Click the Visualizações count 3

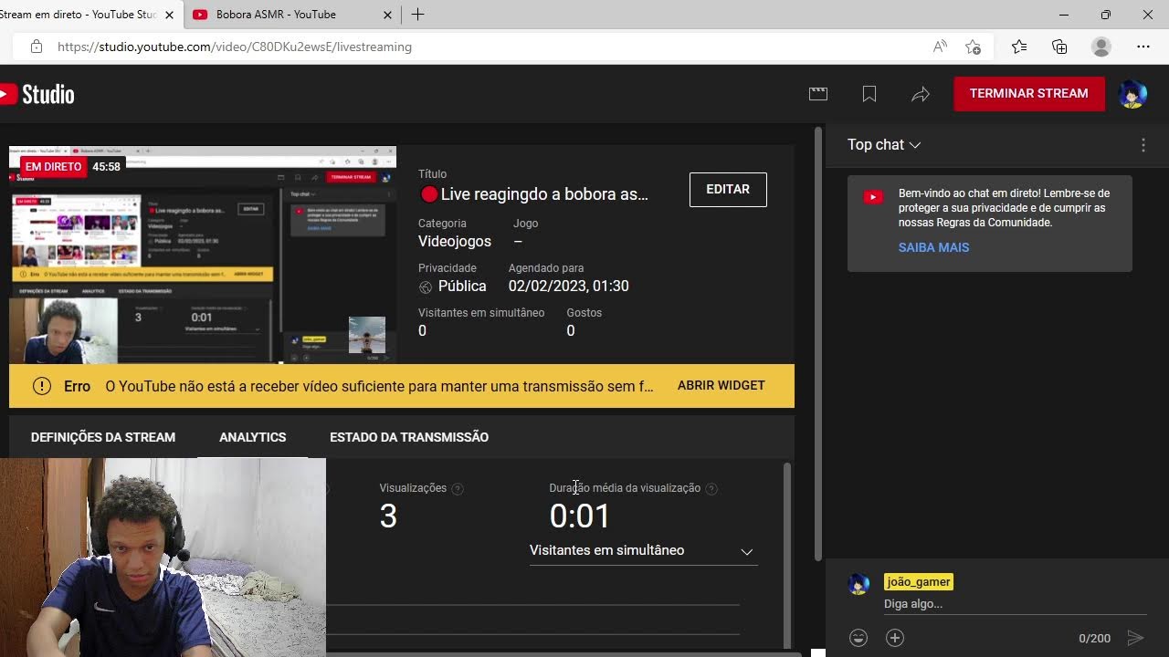pos(388,516)
